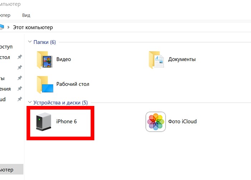Open the Видео folder icon

[45, 60]
